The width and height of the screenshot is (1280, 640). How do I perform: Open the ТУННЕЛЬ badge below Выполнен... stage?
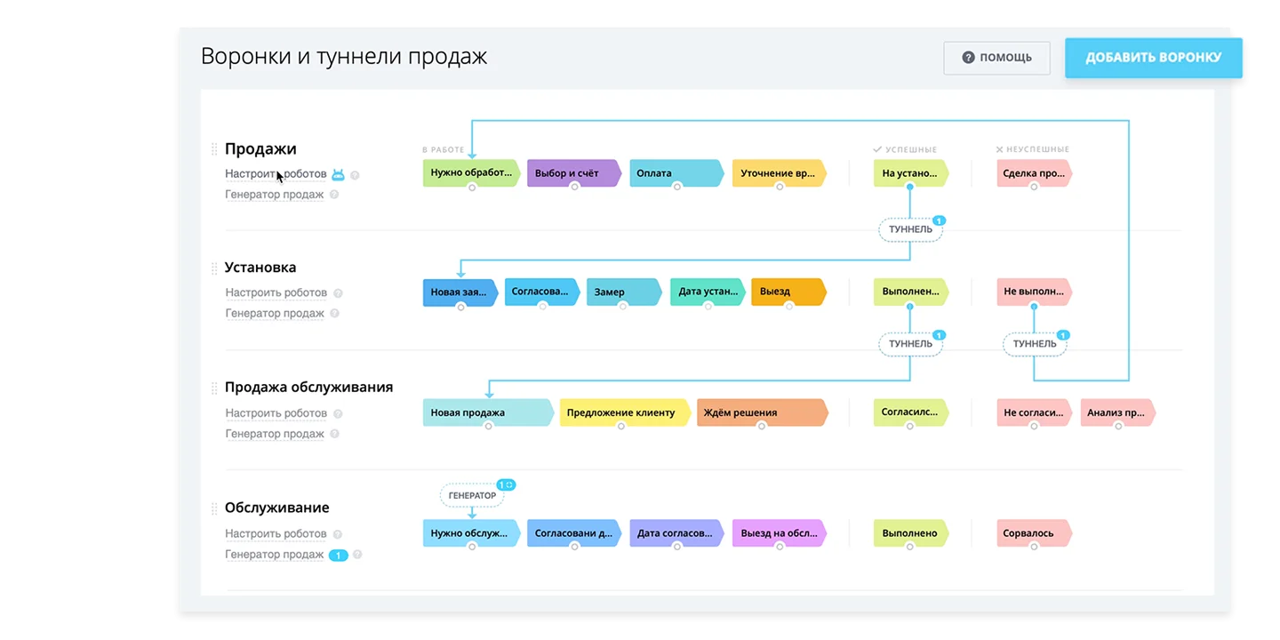point(910,344)
